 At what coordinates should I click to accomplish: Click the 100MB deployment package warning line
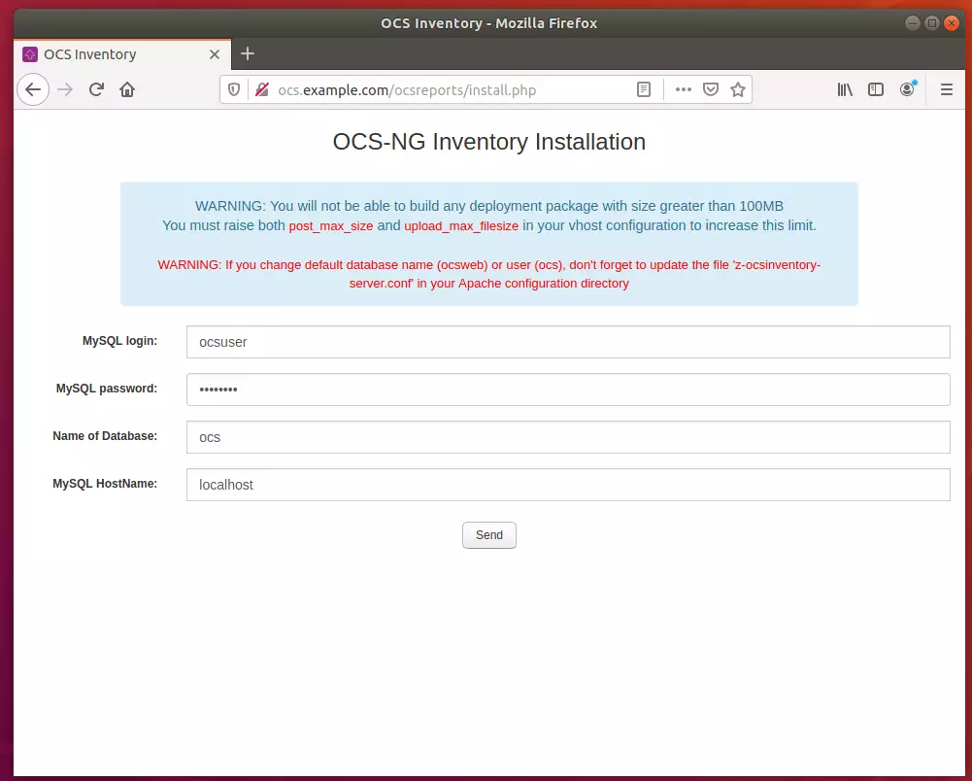pos(489,206)
